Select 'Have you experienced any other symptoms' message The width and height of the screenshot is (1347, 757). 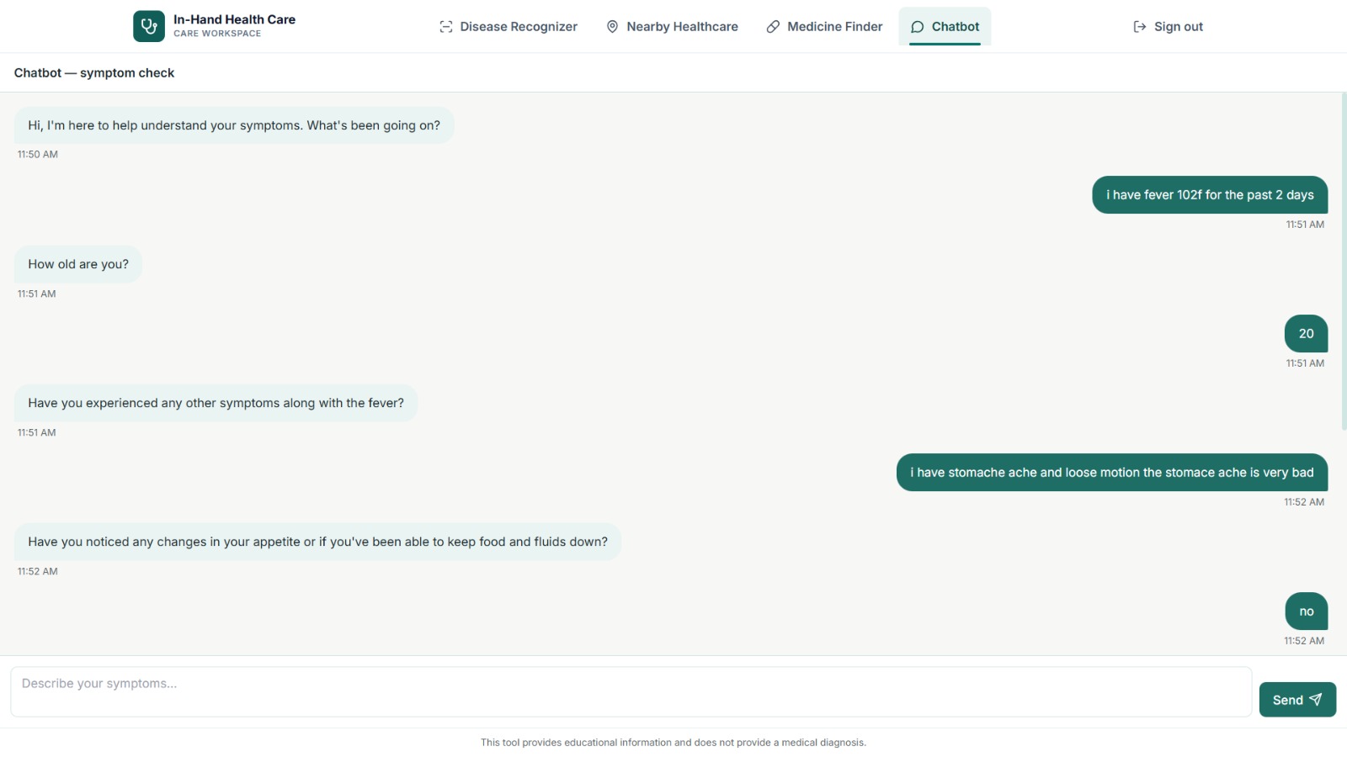(x=216, y=403)
